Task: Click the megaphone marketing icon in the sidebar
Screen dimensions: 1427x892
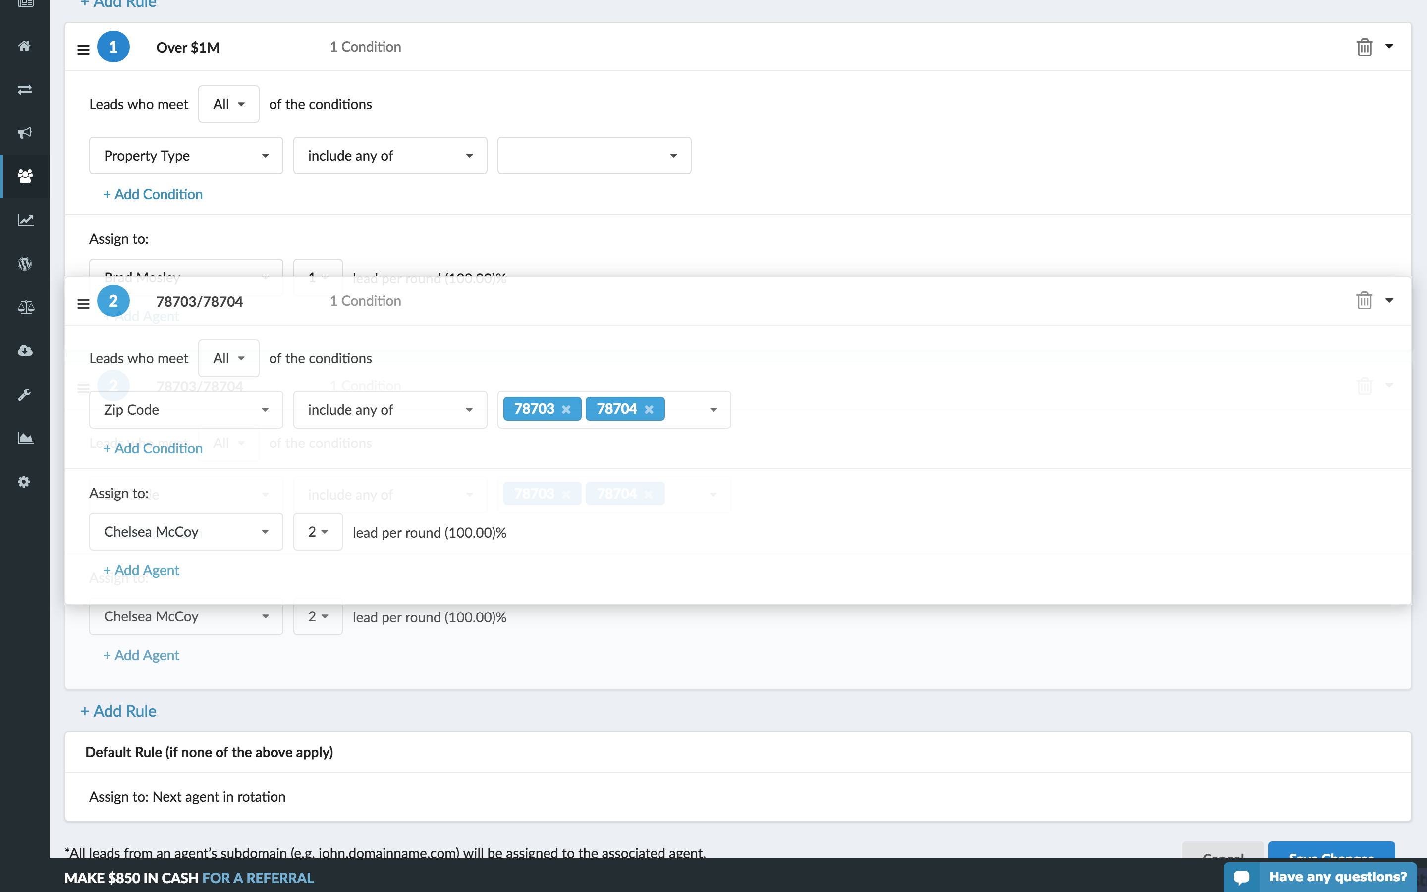Action: (x=24, y=133)
